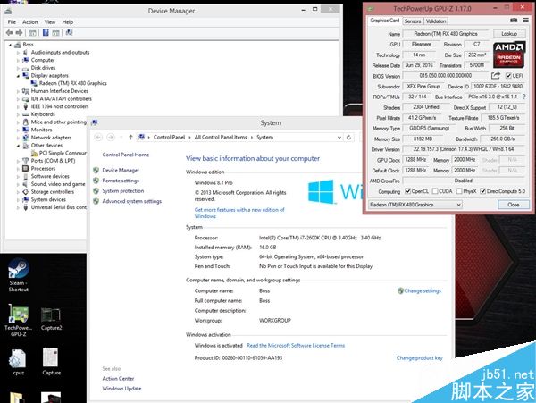
Task: Click the Back button in System window
Action: tap(98, 137)
